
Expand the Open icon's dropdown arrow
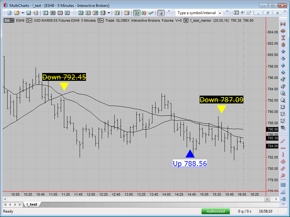pos(23,13)
